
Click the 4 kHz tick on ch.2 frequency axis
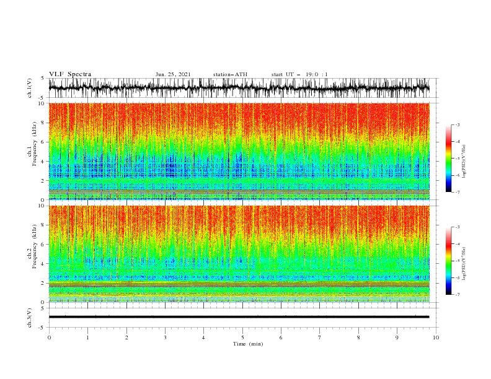(x=43, y=264)
